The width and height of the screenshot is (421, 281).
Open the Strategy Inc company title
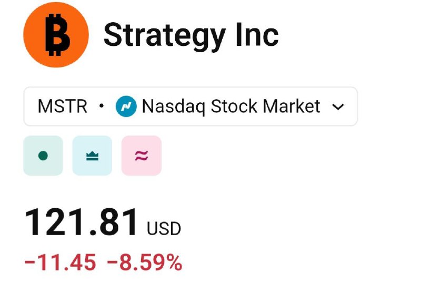191,35
